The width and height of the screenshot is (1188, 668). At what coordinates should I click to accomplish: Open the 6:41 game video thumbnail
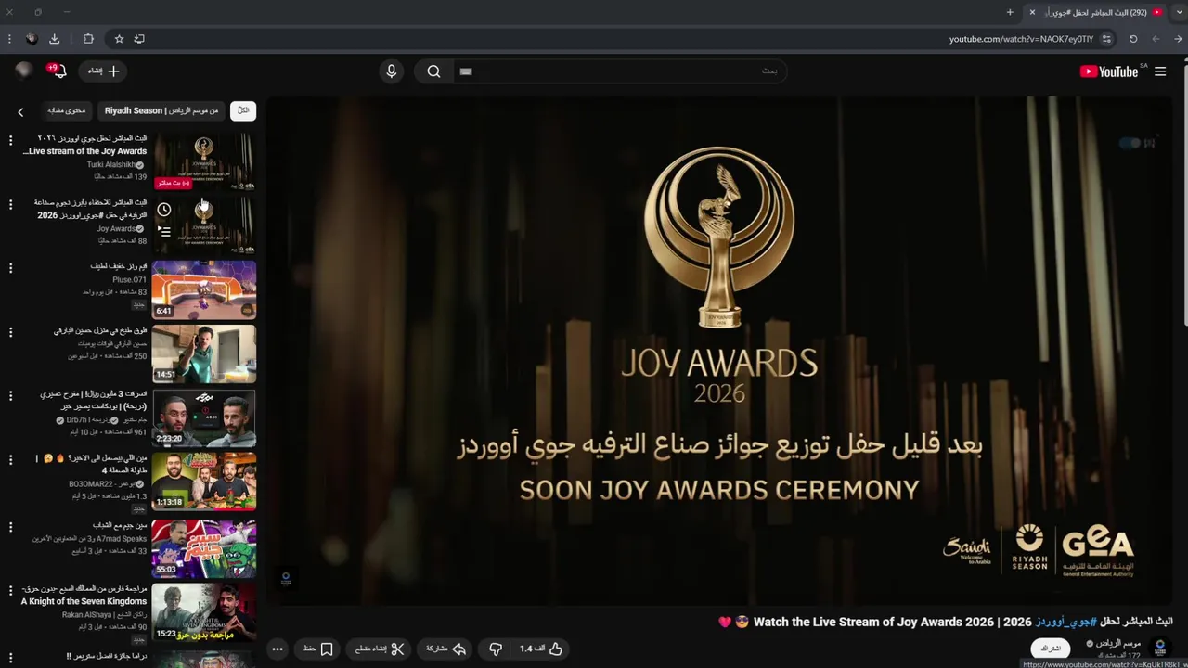pyautogui.click(x=204, y=289)
